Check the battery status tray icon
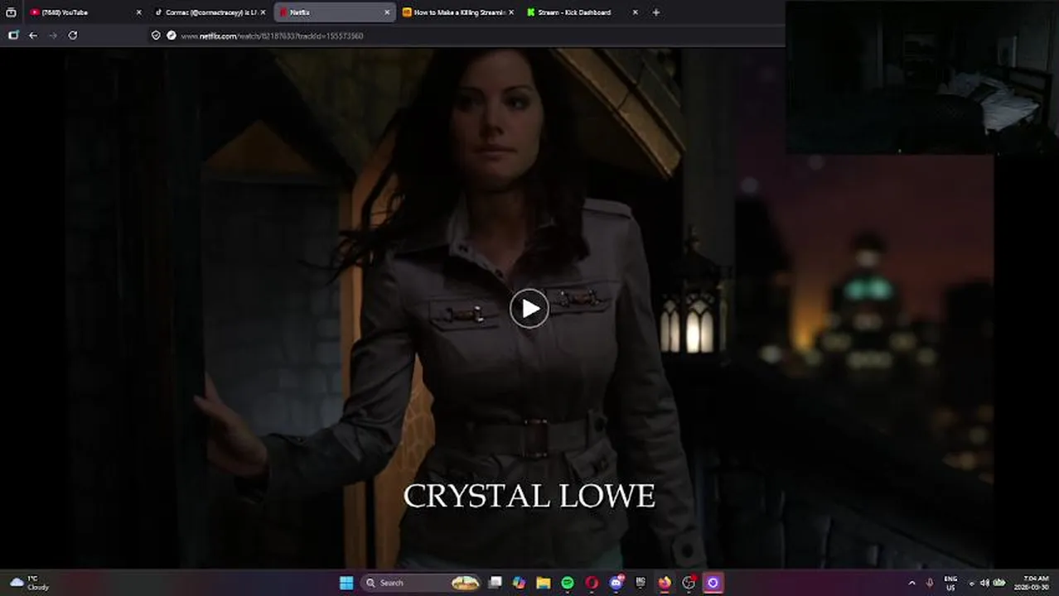1059x596 pixels. tap(999, 583)
